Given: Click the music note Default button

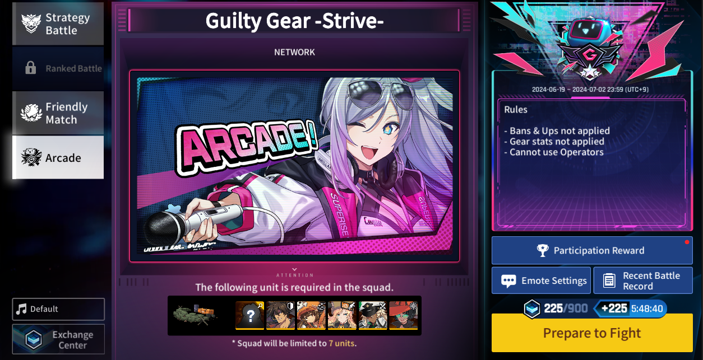Looking at the screenshot, I should pos(58,309).
